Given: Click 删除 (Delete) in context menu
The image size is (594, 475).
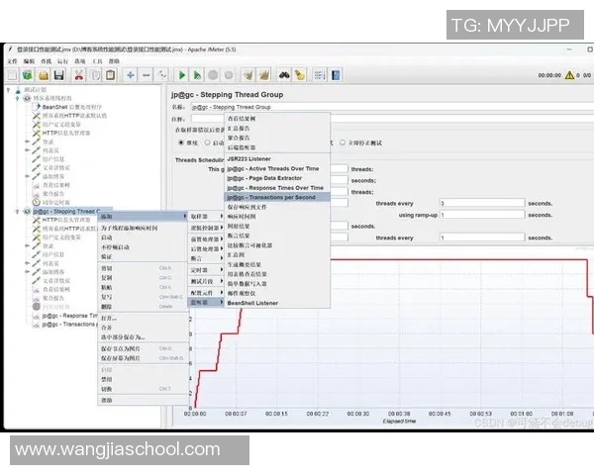Looking at the screenshot, I should click(x=106, y=307).
